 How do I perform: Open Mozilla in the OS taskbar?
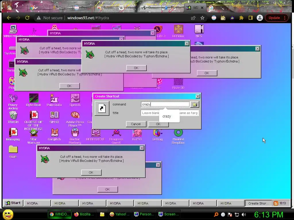[84, 214]
